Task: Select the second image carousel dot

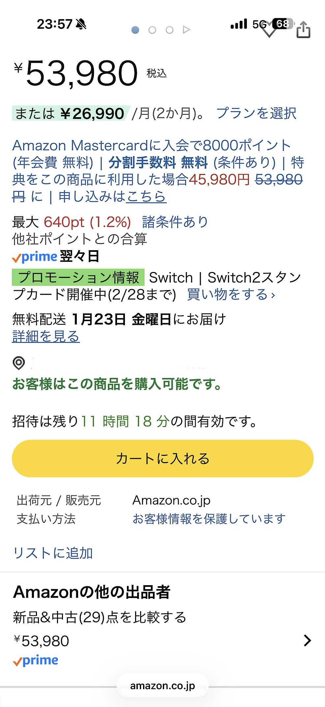Action: (152, 30)
